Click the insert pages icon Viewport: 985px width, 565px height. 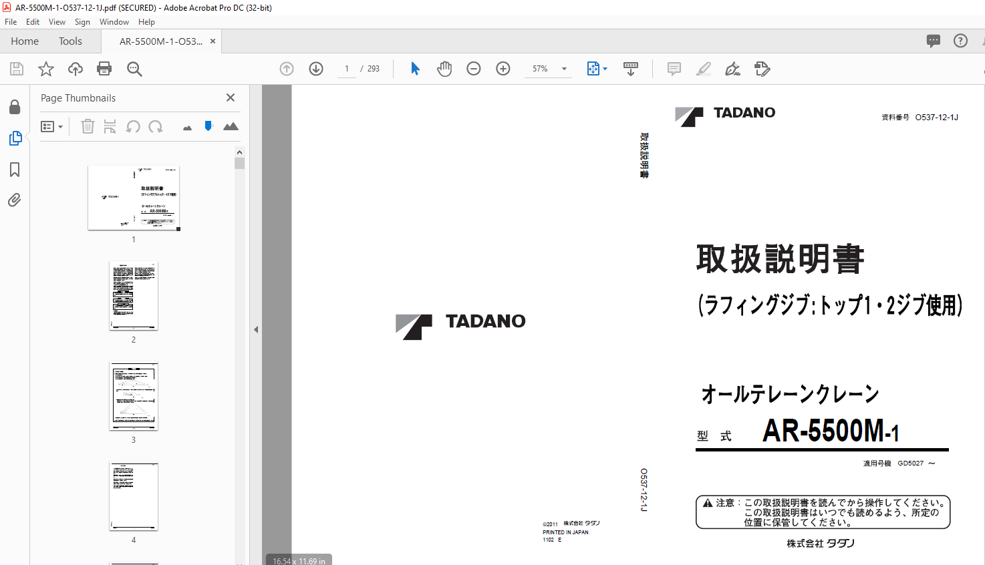(110, 126)
